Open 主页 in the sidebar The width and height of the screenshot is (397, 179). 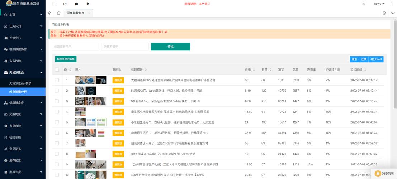coord(23,15)
